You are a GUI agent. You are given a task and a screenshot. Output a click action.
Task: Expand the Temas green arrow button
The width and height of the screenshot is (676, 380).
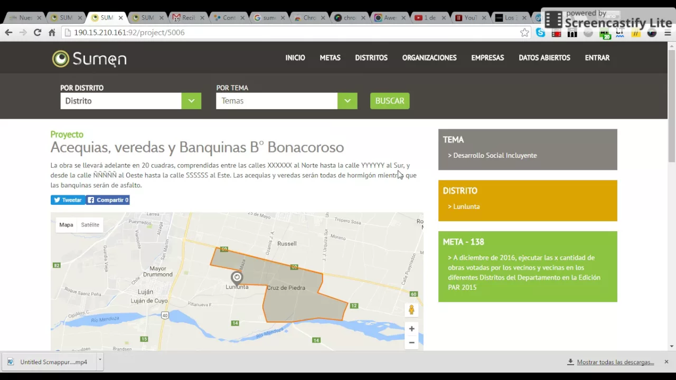click(x=347, y=101)
